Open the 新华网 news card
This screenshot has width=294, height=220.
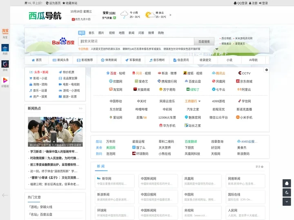pyautogui.click(x=115, y=181)
